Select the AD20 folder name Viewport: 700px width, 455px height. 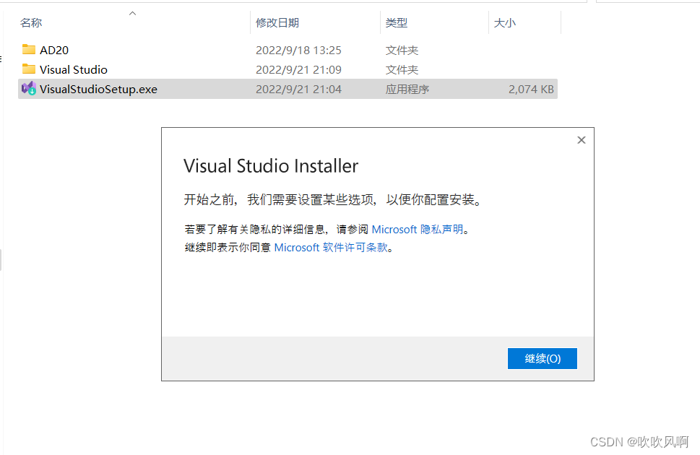point(54,50)
